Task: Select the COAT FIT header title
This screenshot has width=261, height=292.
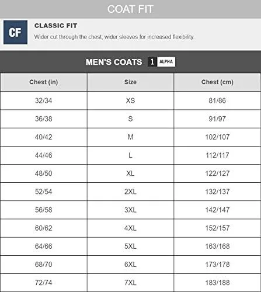Action: 130,9
